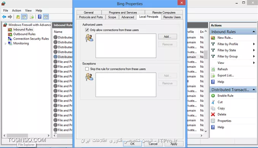258x148 pixels.
Task: Open the Help menu in menu bar
Action: point(39,10)
